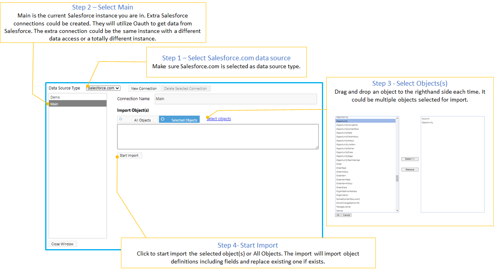This screenshot has width=494, height=269.
Task: Select Opportunity in the available objects list
Action: click(x=365, y=121)
